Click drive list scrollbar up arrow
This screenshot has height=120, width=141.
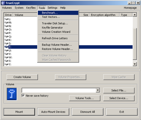tap(135, 15)
